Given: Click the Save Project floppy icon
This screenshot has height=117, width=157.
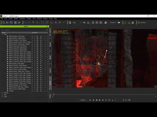Looking at the screenshot, I should (11, 22).
